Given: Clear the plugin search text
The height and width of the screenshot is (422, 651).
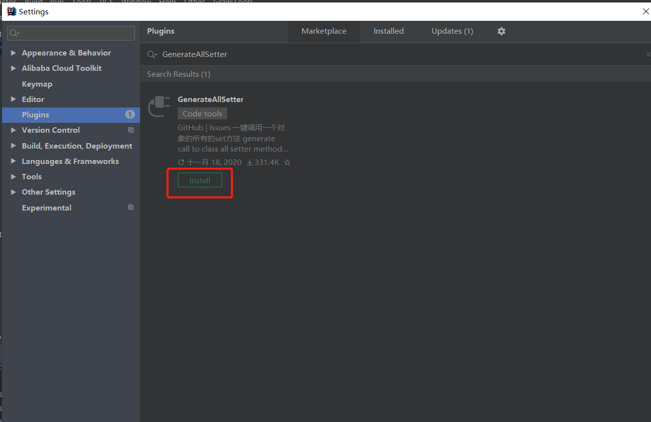Looking at the screenshot, I should click(648, 54).
